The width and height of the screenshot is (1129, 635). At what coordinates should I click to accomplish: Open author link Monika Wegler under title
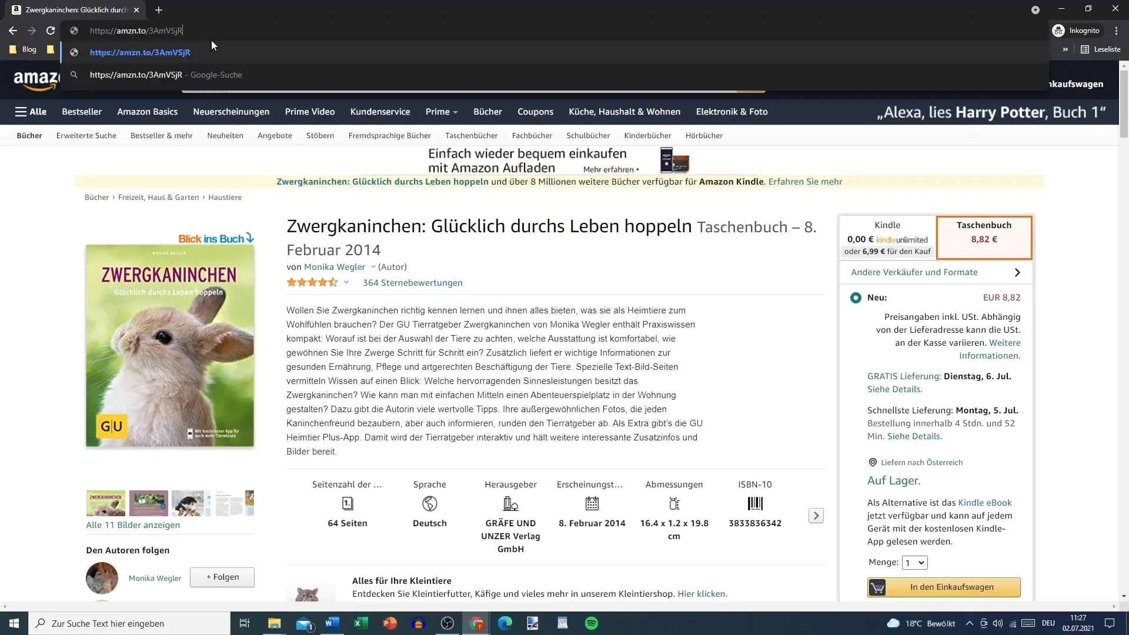click(334, 267)
